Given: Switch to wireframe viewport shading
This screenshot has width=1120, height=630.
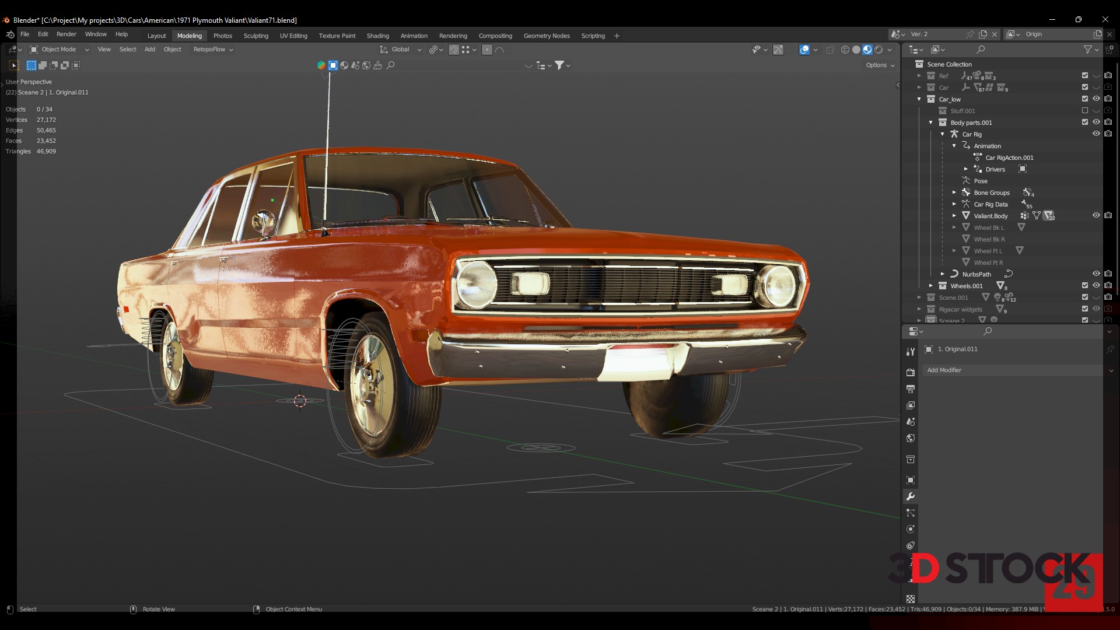Looking at the screenshot, I should (x=845, y=50).
